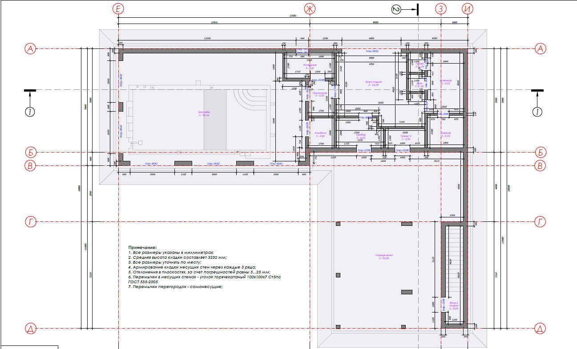
Task: Select the left-side axis bubble Г
Action: (x=30, y=221)
